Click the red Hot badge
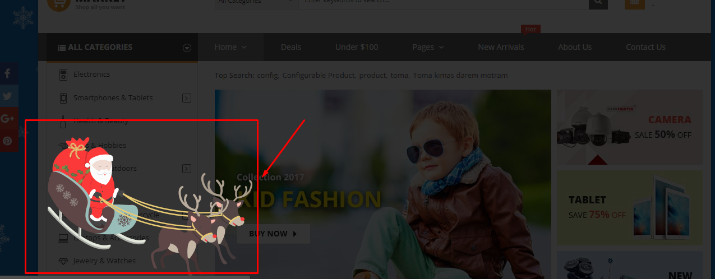715x279 pixels. click(531, 29)
